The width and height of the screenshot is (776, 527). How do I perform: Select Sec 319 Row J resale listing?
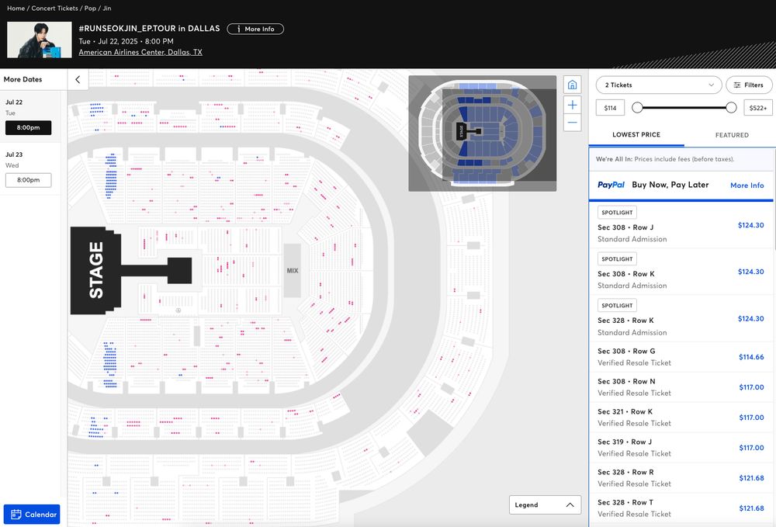pyautogui.click(x=681, y=447)
